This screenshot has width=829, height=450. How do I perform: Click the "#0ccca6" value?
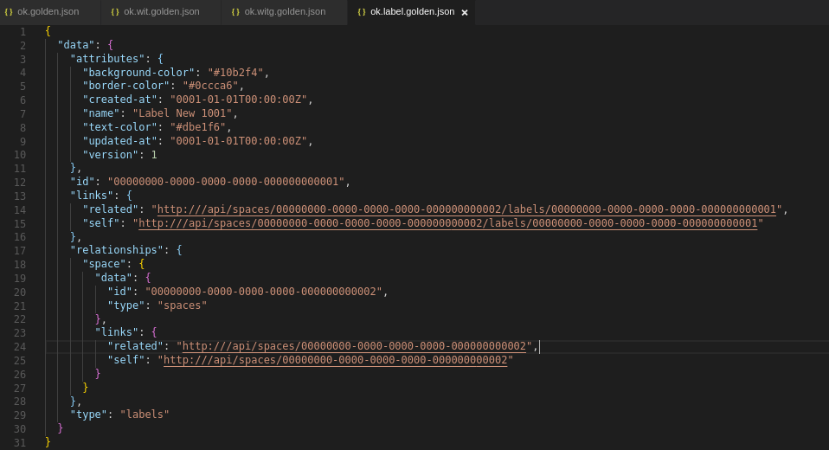pos(210,86)
